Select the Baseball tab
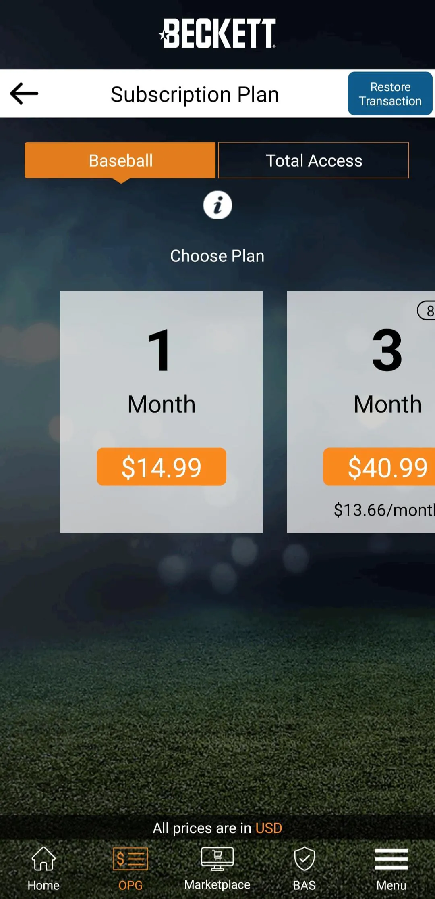The height and width of the screenshot is (899, 435). click(120, 161)
